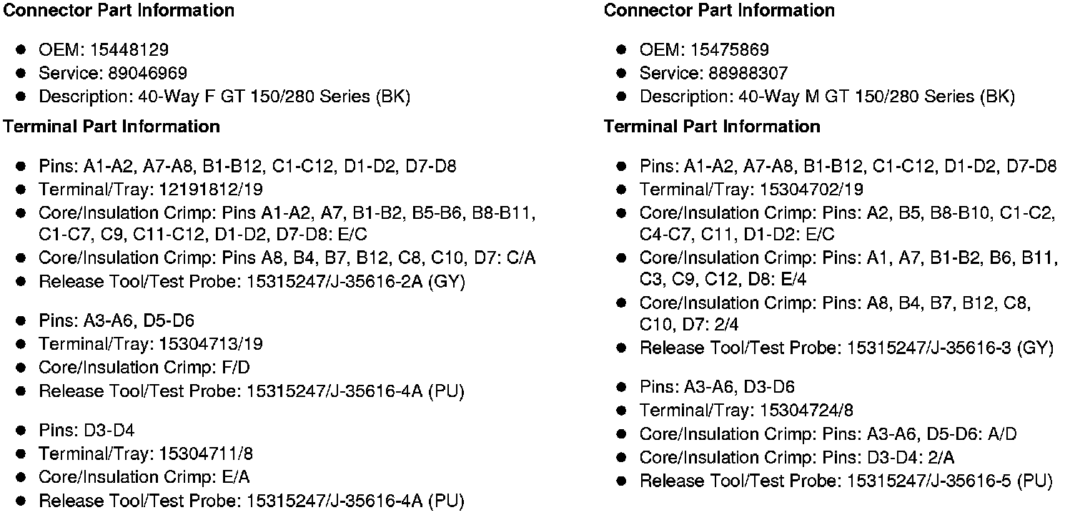Screen dimensions: 1075x515
Task: Click the 40-Way M GT description text
Action: coord(827,97)
